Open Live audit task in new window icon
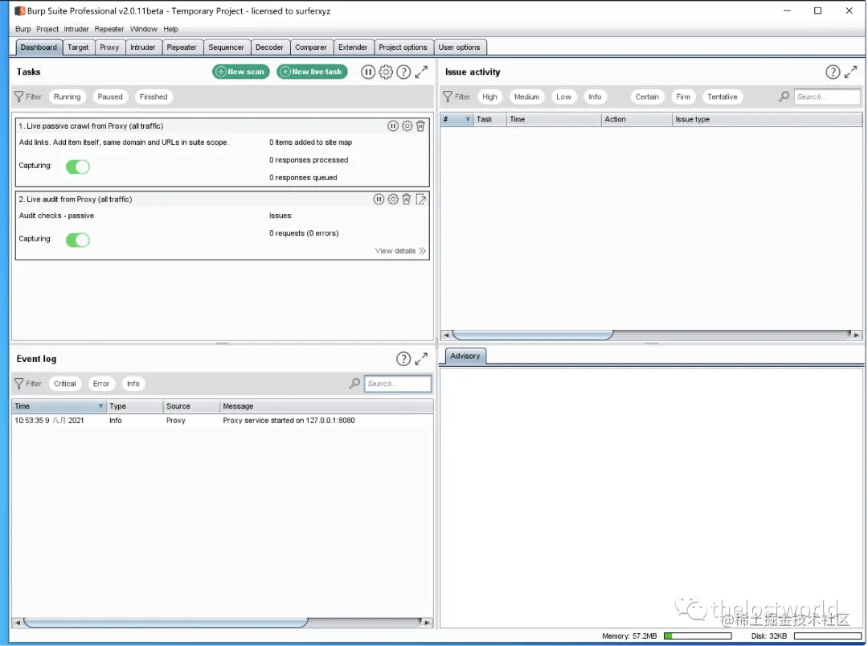This screenshot has width=868, height=646. (x=420, y=200)
